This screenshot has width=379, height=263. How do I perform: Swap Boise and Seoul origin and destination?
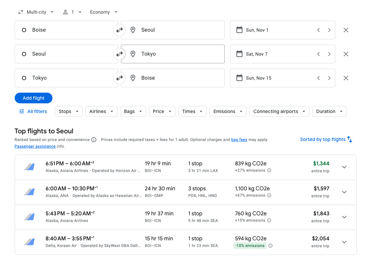(x=120, y=30)
